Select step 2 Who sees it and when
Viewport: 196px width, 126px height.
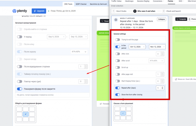[x=144, y=11]
